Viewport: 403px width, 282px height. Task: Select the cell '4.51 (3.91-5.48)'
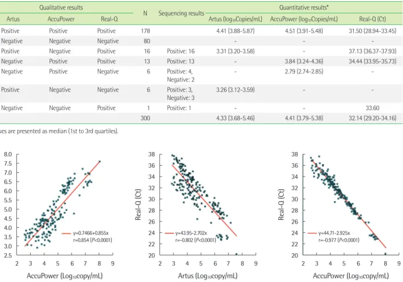(304, 31)
